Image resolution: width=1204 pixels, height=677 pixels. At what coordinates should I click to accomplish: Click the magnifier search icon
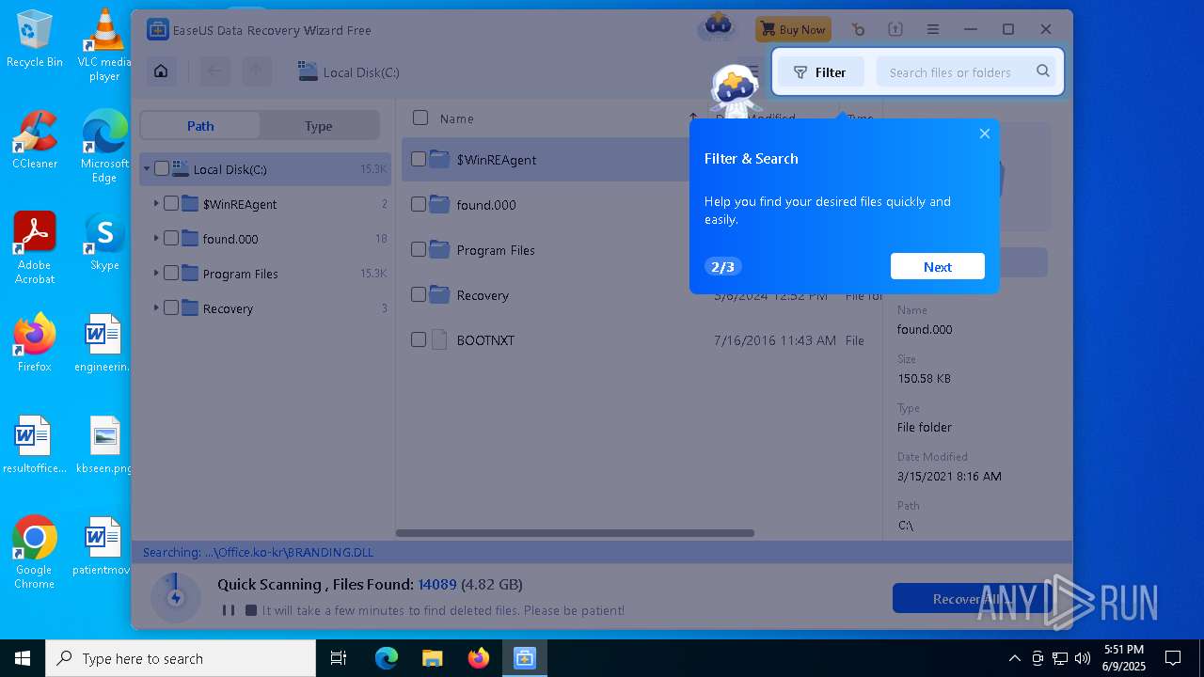(x=1042, y=71)
